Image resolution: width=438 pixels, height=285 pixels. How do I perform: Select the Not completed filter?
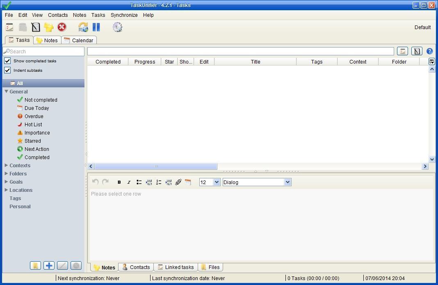tap(41, 100)
